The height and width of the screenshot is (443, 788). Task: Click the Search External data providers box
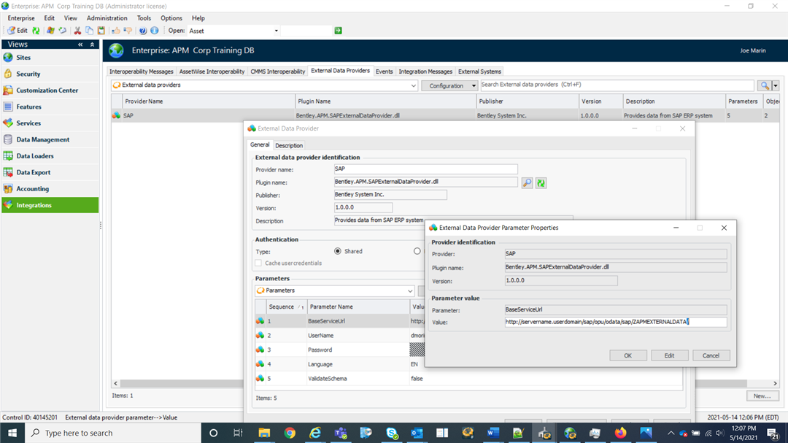tap(617, 85)
